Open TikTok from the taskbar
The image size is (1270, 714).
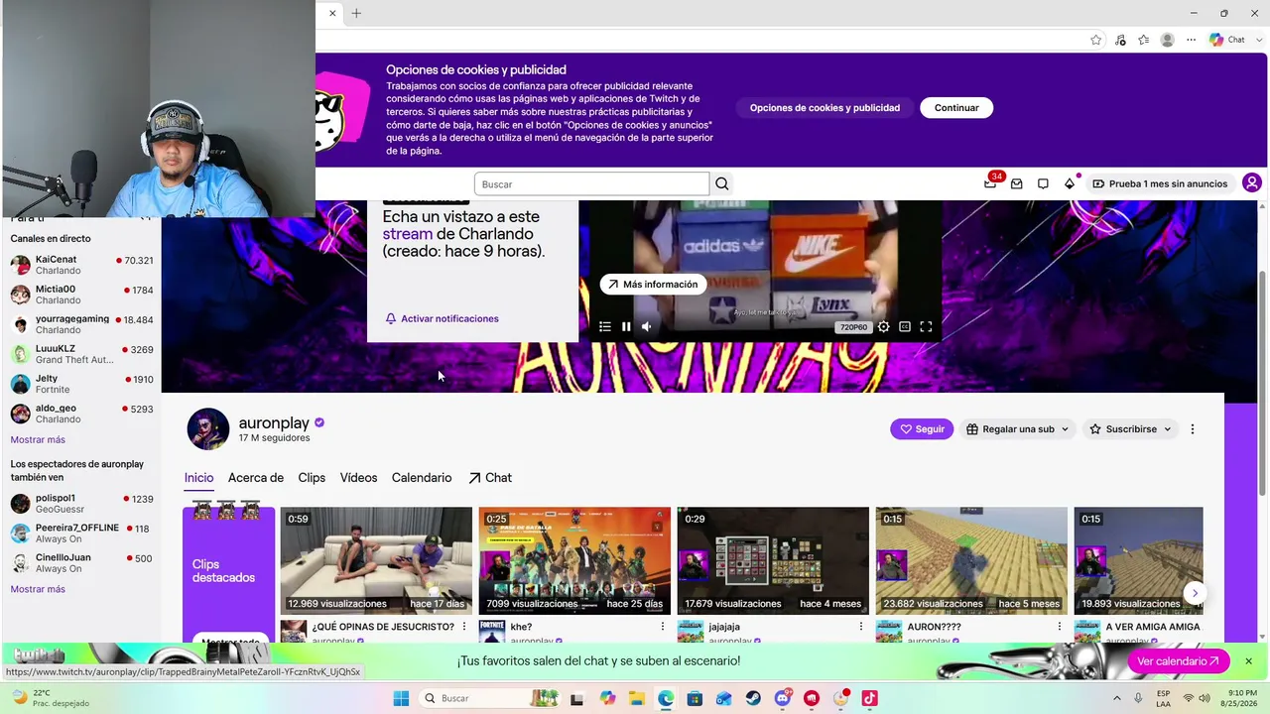(869, 698)
